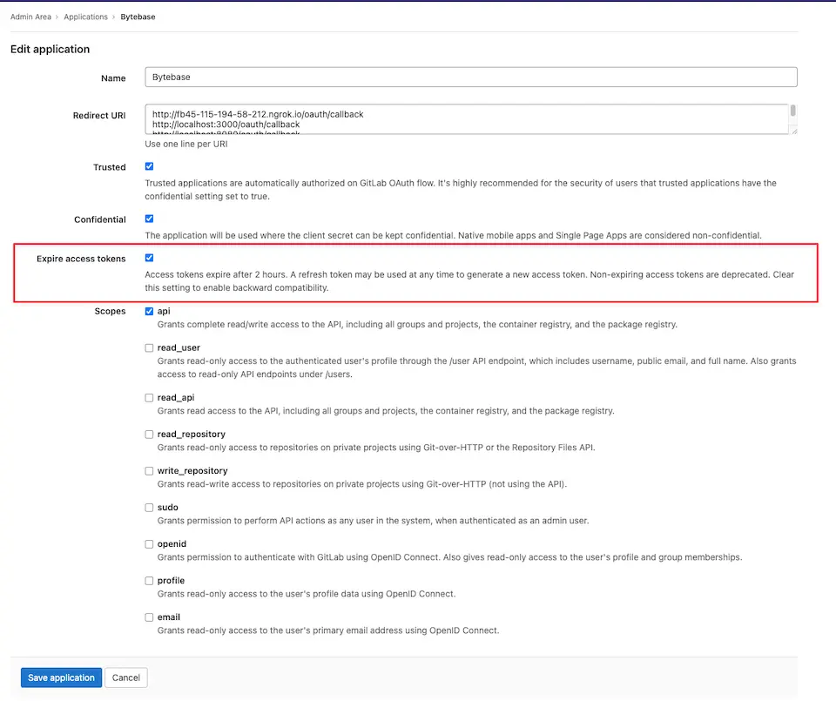Image resolution: width=836 pixels, height=701 pixels.
Task: Click the 'Edit application' heading
Action: (51, 49)
